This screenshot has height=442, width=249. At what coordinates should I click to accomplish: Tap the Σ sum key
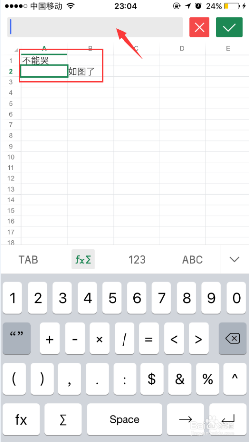(64, 419)
